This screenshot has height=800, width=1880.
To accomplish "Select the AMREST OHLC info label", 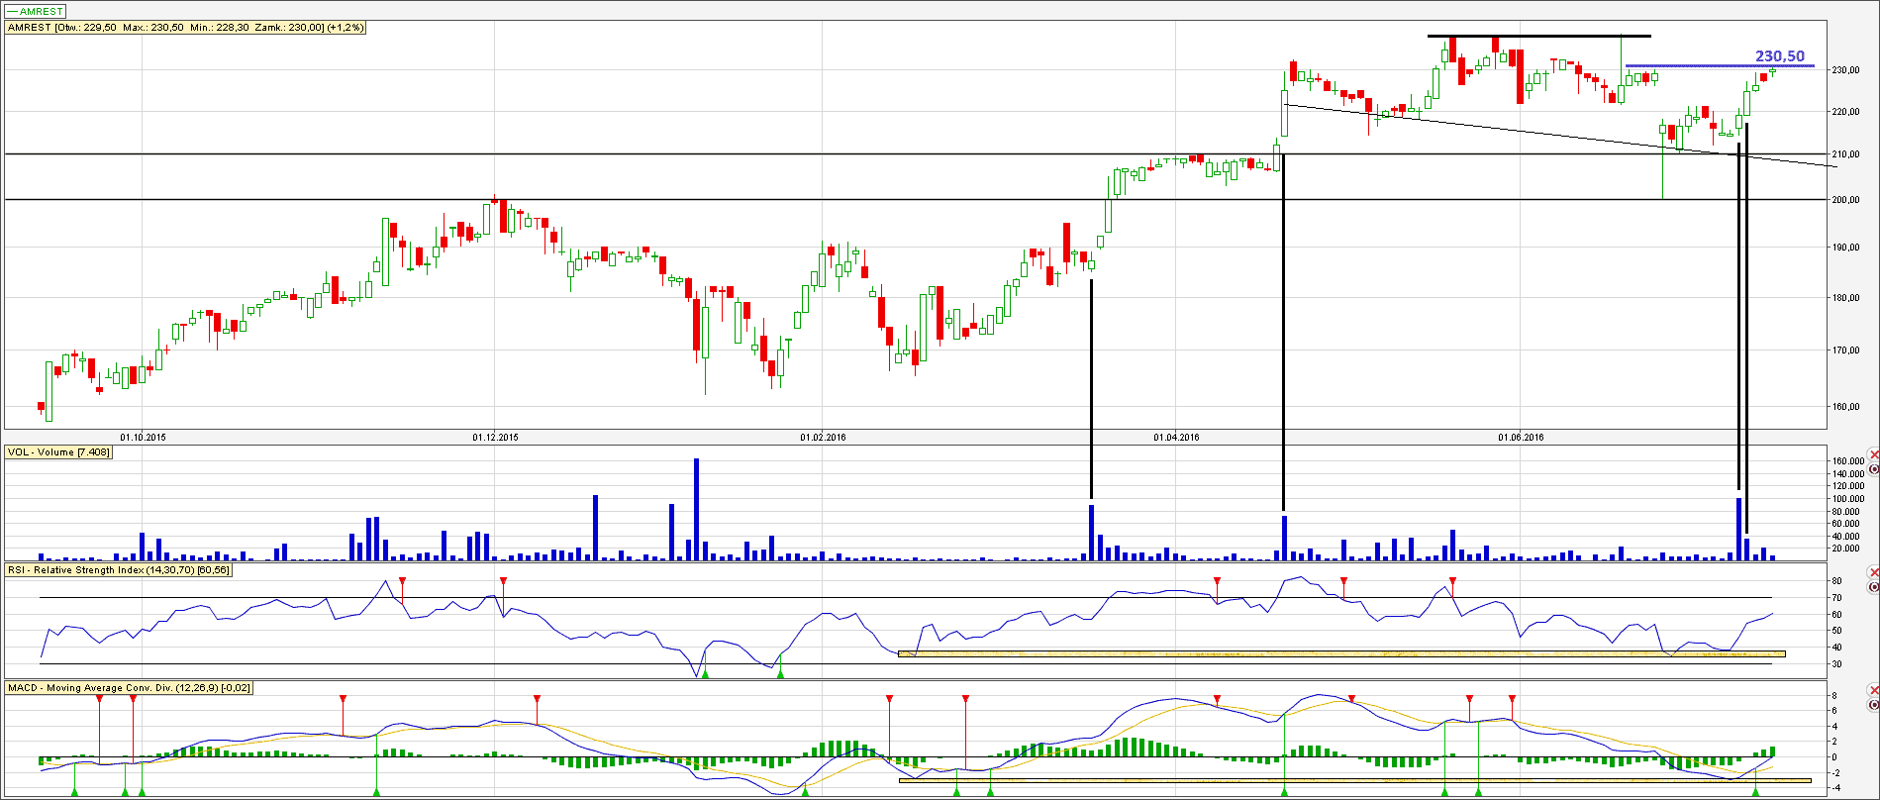I will point(185,28).
